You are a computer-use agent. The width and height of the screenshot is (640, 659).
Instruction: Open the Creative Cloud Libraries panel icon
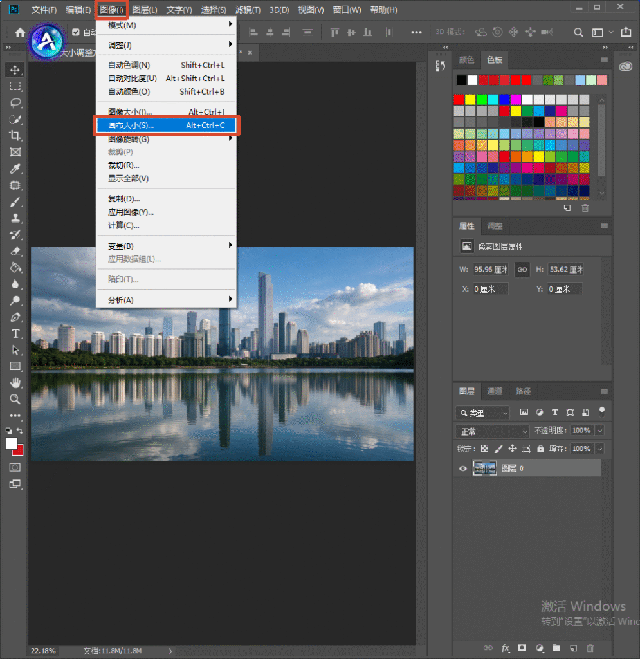click(625, 66)
